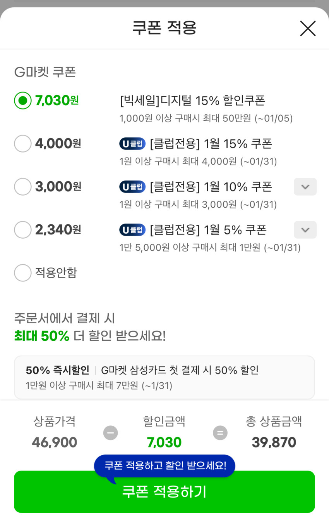The width and height of the screenshot is (329, 517).
Task: Pick the 2,340원 club 5% coupon
Action: [x=23, y=230]
